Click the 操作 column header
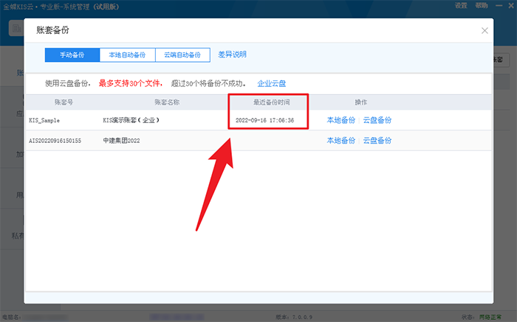This screenshot has width=517, height=322. tap(360, 102)
